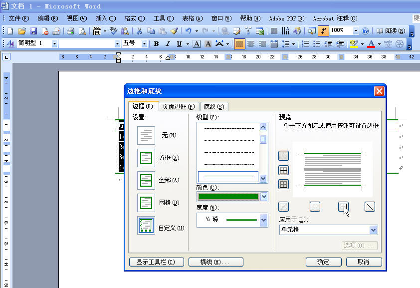Toggle right border button below preview
This screenshot has height=288, width=420.
343,207
